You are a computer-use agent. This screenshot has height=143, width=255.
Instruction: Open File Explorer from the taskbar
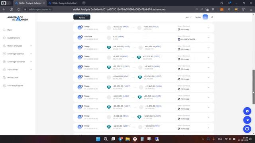click(127, 139)
